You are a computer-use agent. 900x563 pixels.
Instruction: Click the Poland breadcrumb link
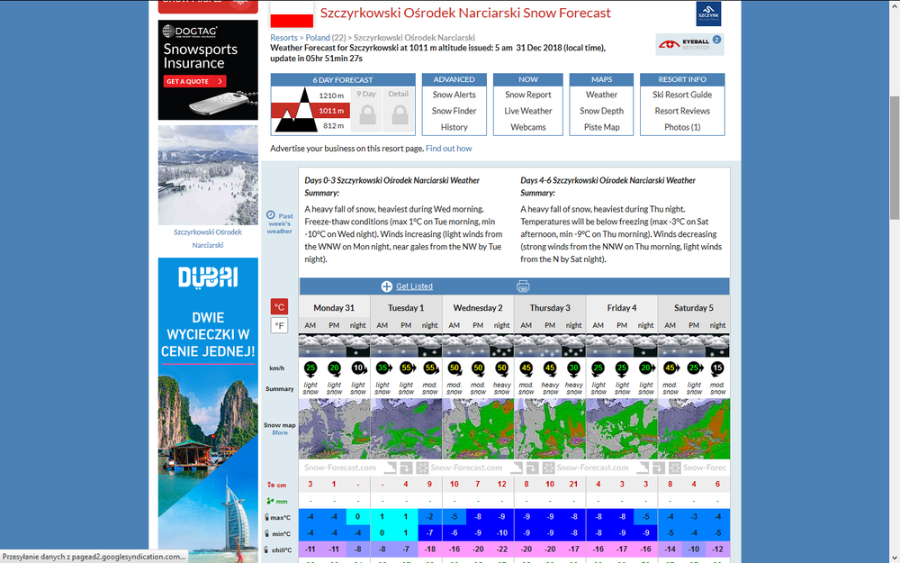[318, 37]
